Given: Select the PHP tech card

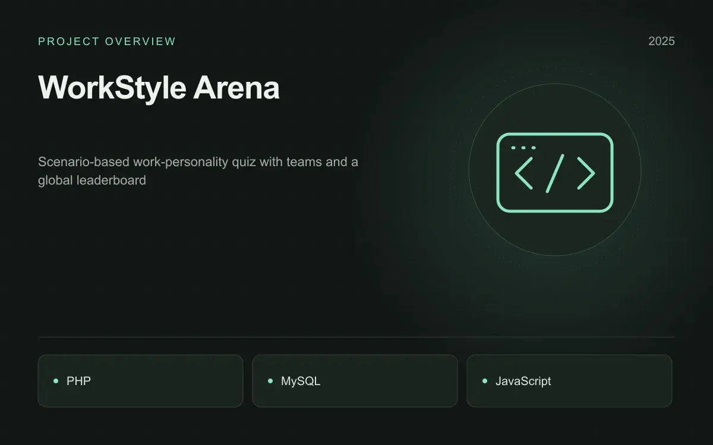Looking at the screenshot, I should tap(141, 381).
